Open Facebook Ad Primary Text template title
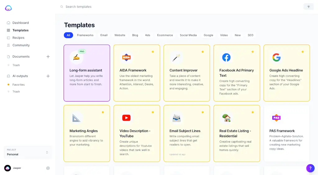The height and width of the screenshot is (175, 318). (x=236, y=73)
